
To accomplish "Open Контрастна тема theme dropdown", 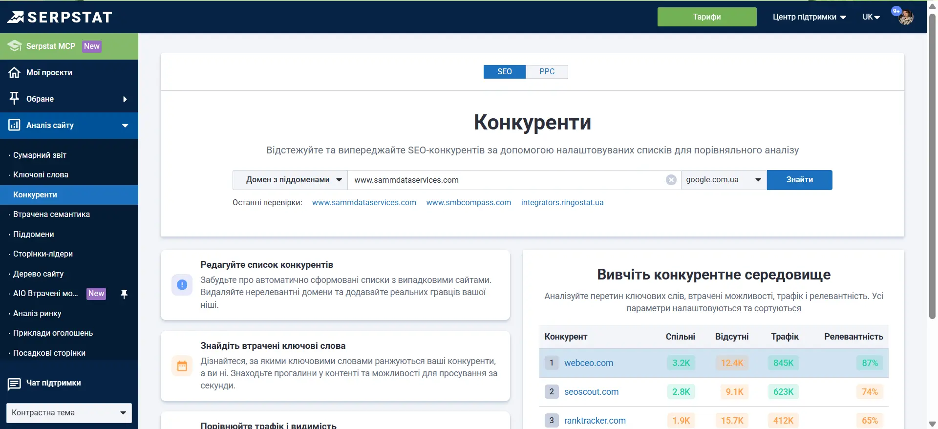I will click(x=69, y=413).
